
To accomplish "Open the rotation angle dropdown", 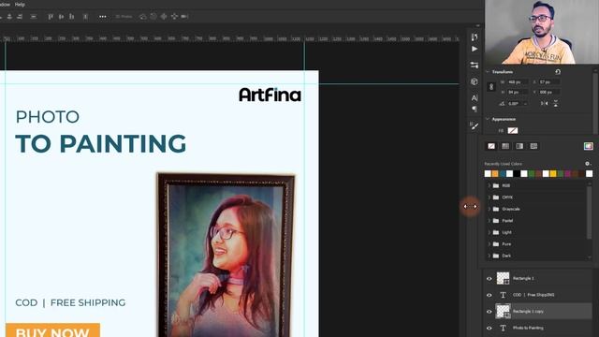I will [526, 104].
